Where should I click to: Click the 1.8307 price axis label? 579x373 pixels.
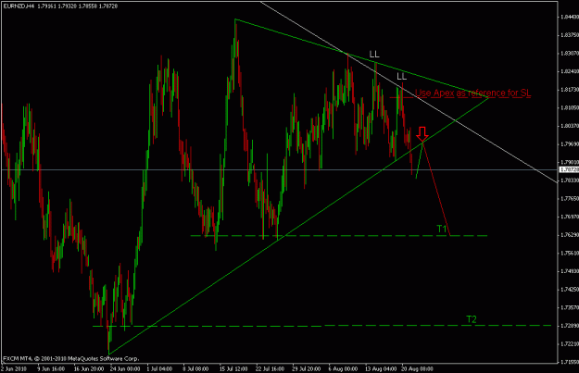[x=570, y=53]
